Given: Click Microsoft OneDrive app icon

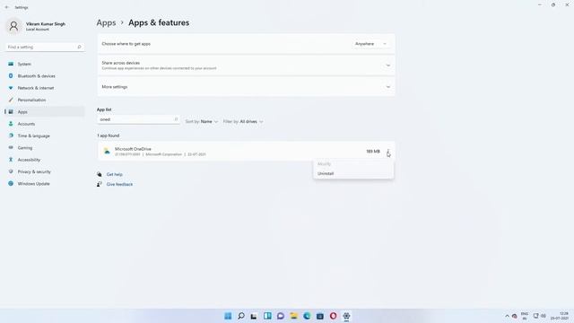Looking at the screenshot, I should click(107, 152).
